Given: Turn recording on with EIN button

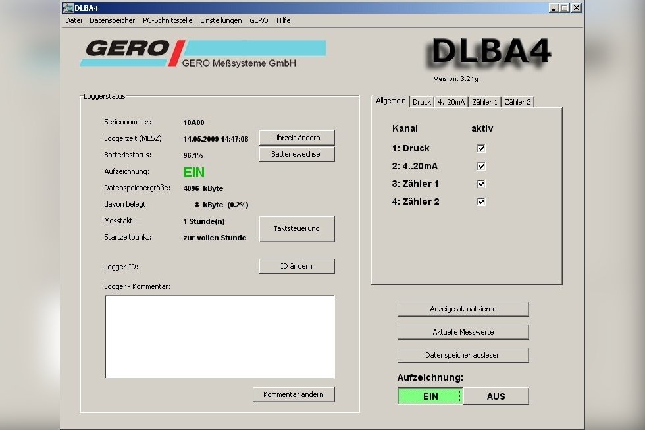Looking at the screenshot, I should coord(430,396).
